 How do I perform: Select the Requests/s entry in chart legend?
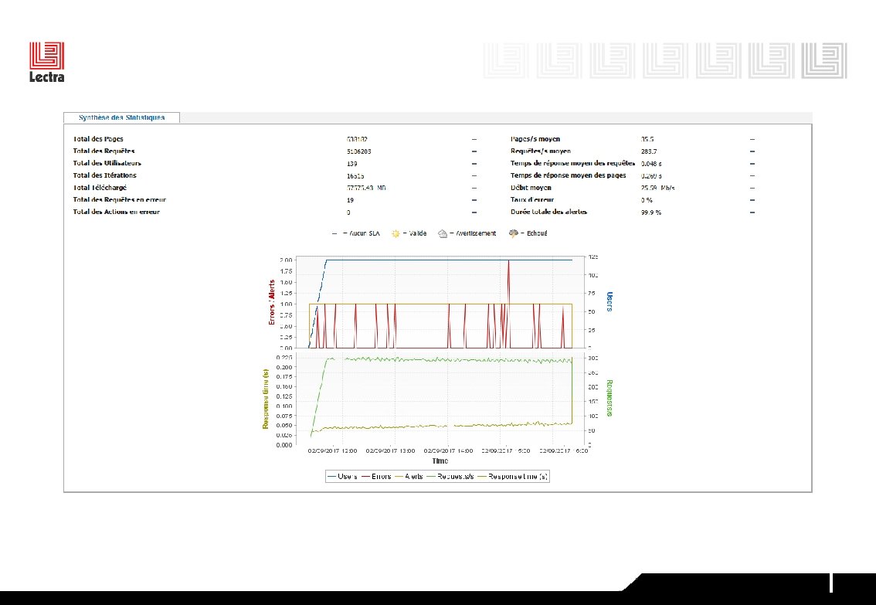click(450, 477)
